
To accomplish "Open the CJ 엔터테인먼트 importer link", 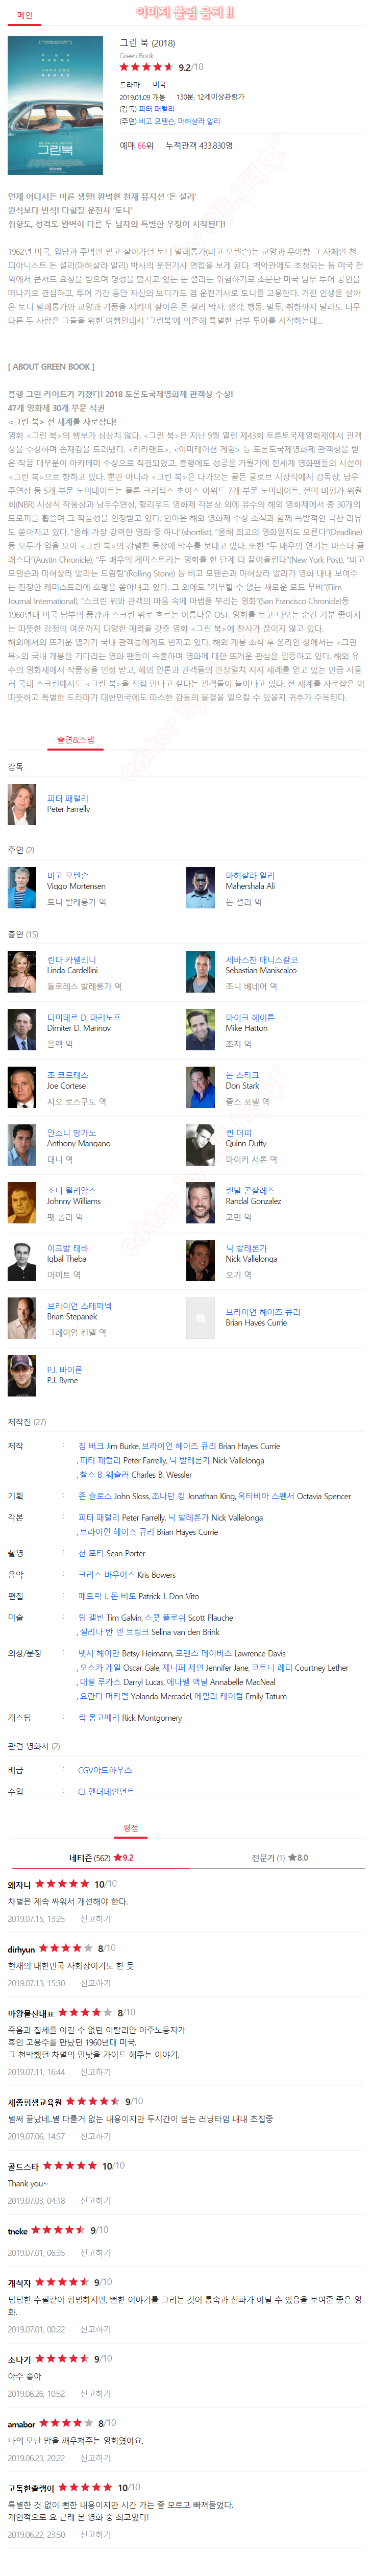I will tap(106, 1791).
